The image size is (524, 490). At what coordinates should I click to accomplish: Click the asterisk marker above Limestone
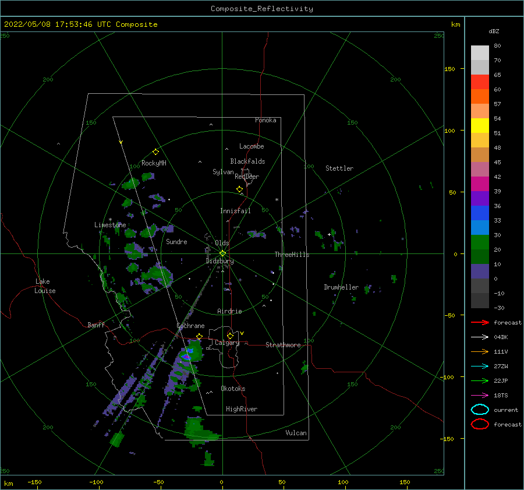coord(110,220)
